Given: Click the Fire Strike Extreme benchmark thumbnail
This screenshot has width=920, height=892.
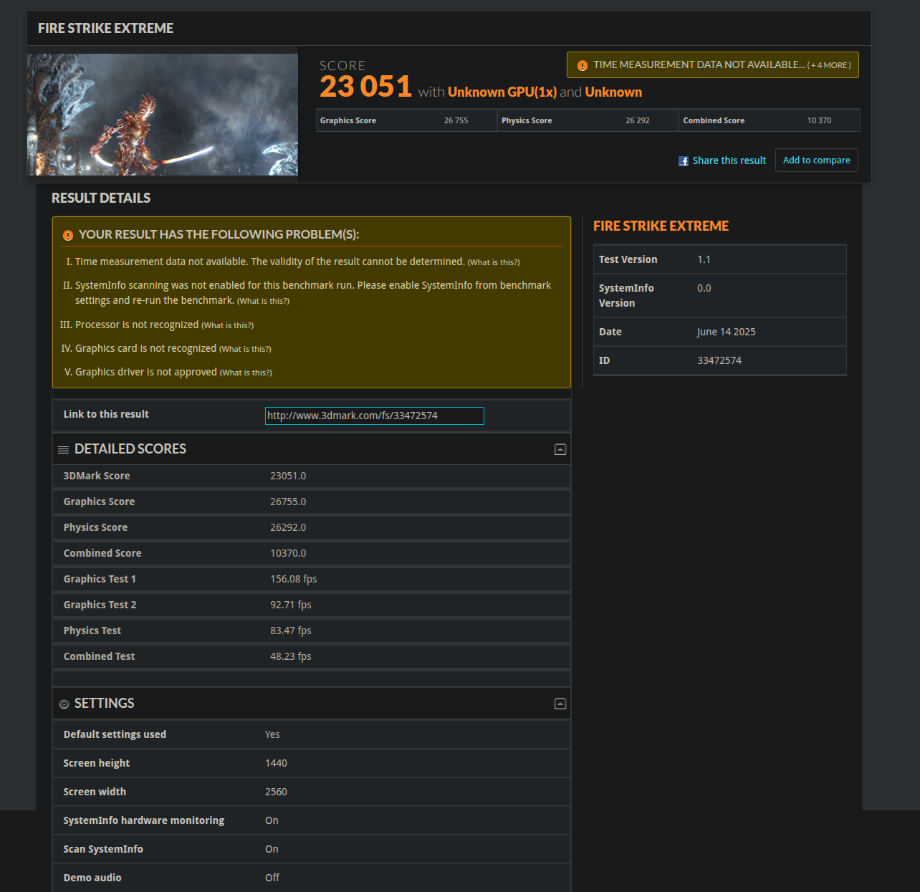Looking at the screenshot, I should click(x=163, y=115).
